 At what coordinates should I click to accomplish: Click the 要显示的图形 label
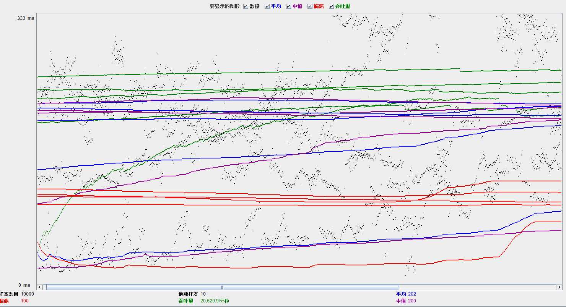pyautogui.click(x=224, y=6)
